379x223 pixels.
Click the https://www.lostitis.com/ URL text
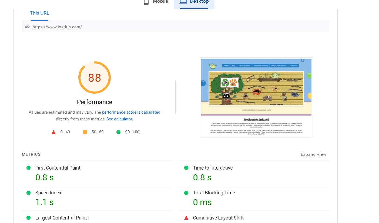point(57,27)
